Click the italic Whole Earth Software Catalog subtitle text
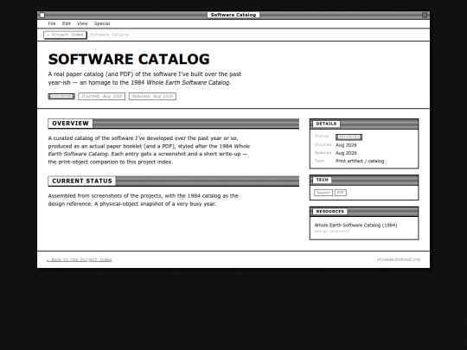This screenshot has height=350, width=467. pyautogui.click(x=189, y=83)
